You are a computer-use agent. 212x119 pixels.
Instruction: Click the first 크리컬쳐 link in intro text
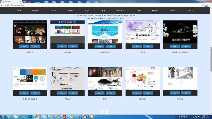click(x=78, y=16)
